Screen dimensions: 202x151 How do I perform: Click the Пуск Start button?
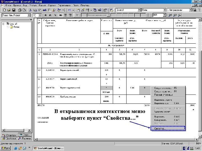pyautogui.click(x=6, y=148)
